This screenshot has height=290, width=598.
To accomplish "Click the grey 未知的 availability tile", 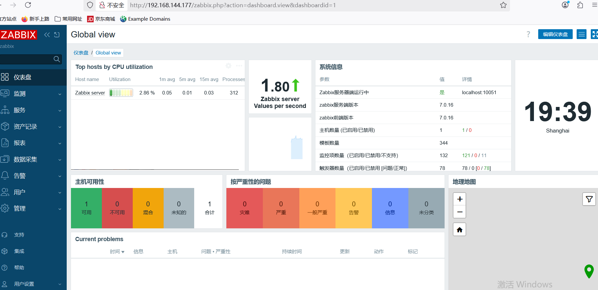I will pos(179,208).
